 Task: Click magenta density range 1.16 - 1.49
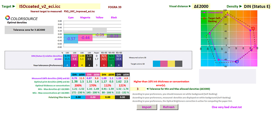click(x=93, y=89)
